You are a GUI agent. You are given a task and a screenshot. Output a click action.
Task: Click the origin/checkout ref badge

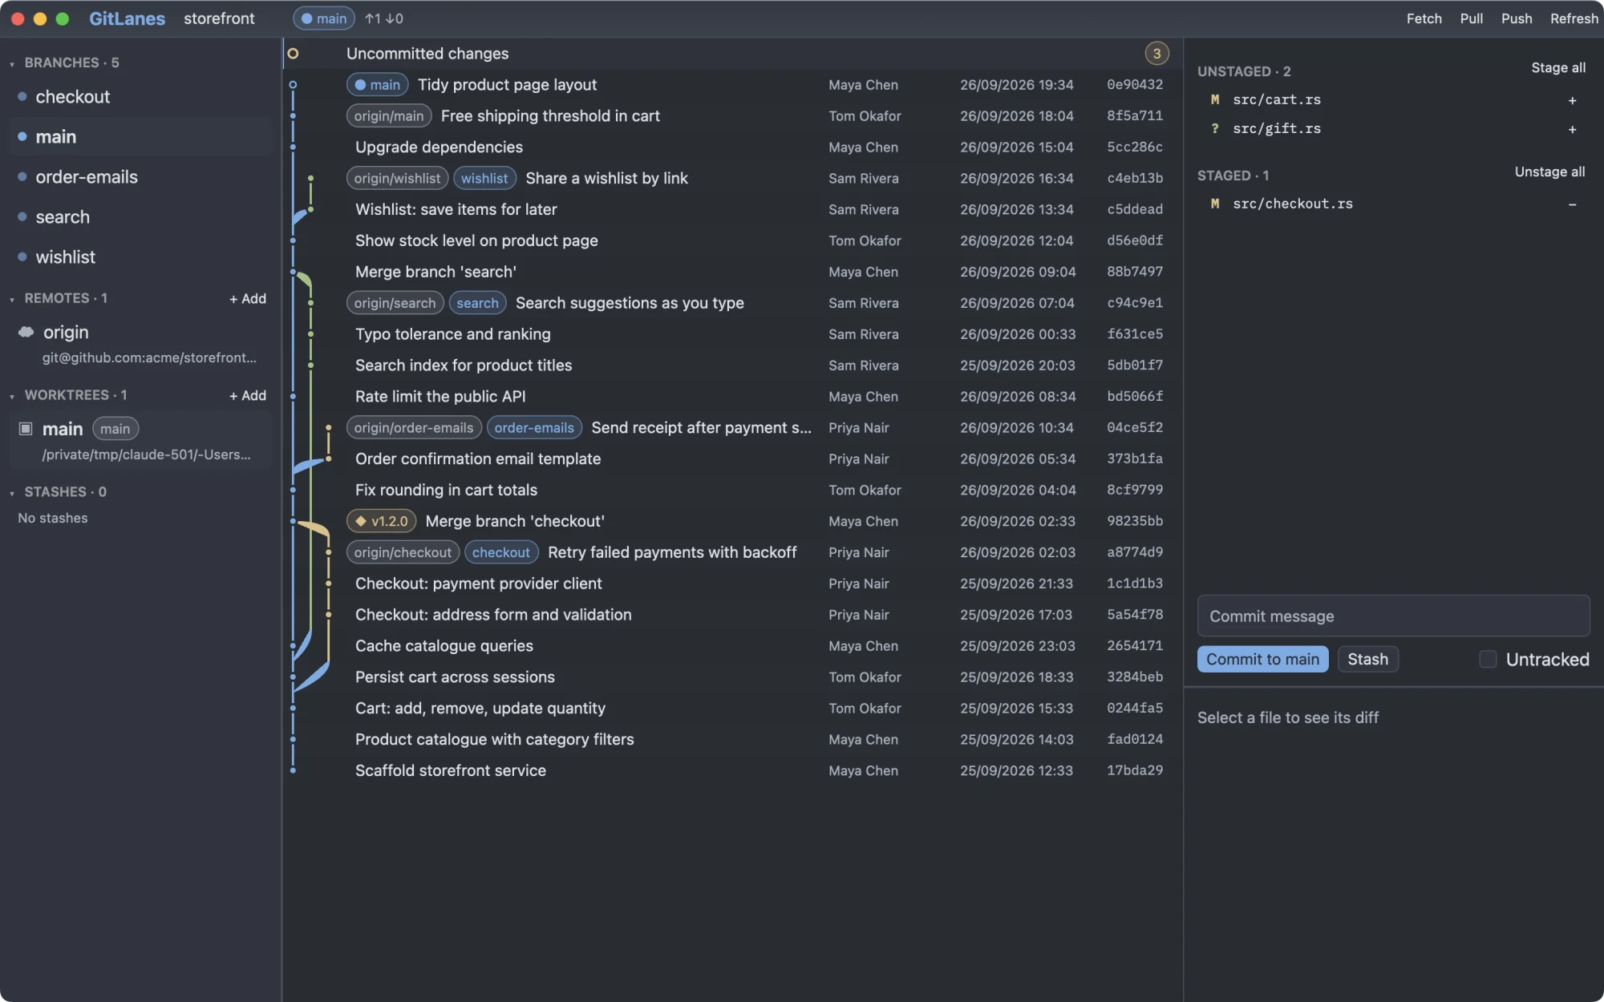pyautogui.click(x=403, y=552)
